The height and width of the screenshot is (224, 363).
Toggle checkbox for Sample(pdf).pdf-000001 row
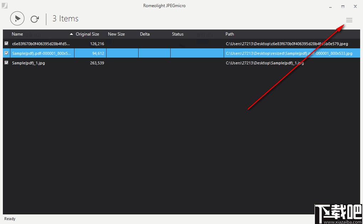[6, 53]
